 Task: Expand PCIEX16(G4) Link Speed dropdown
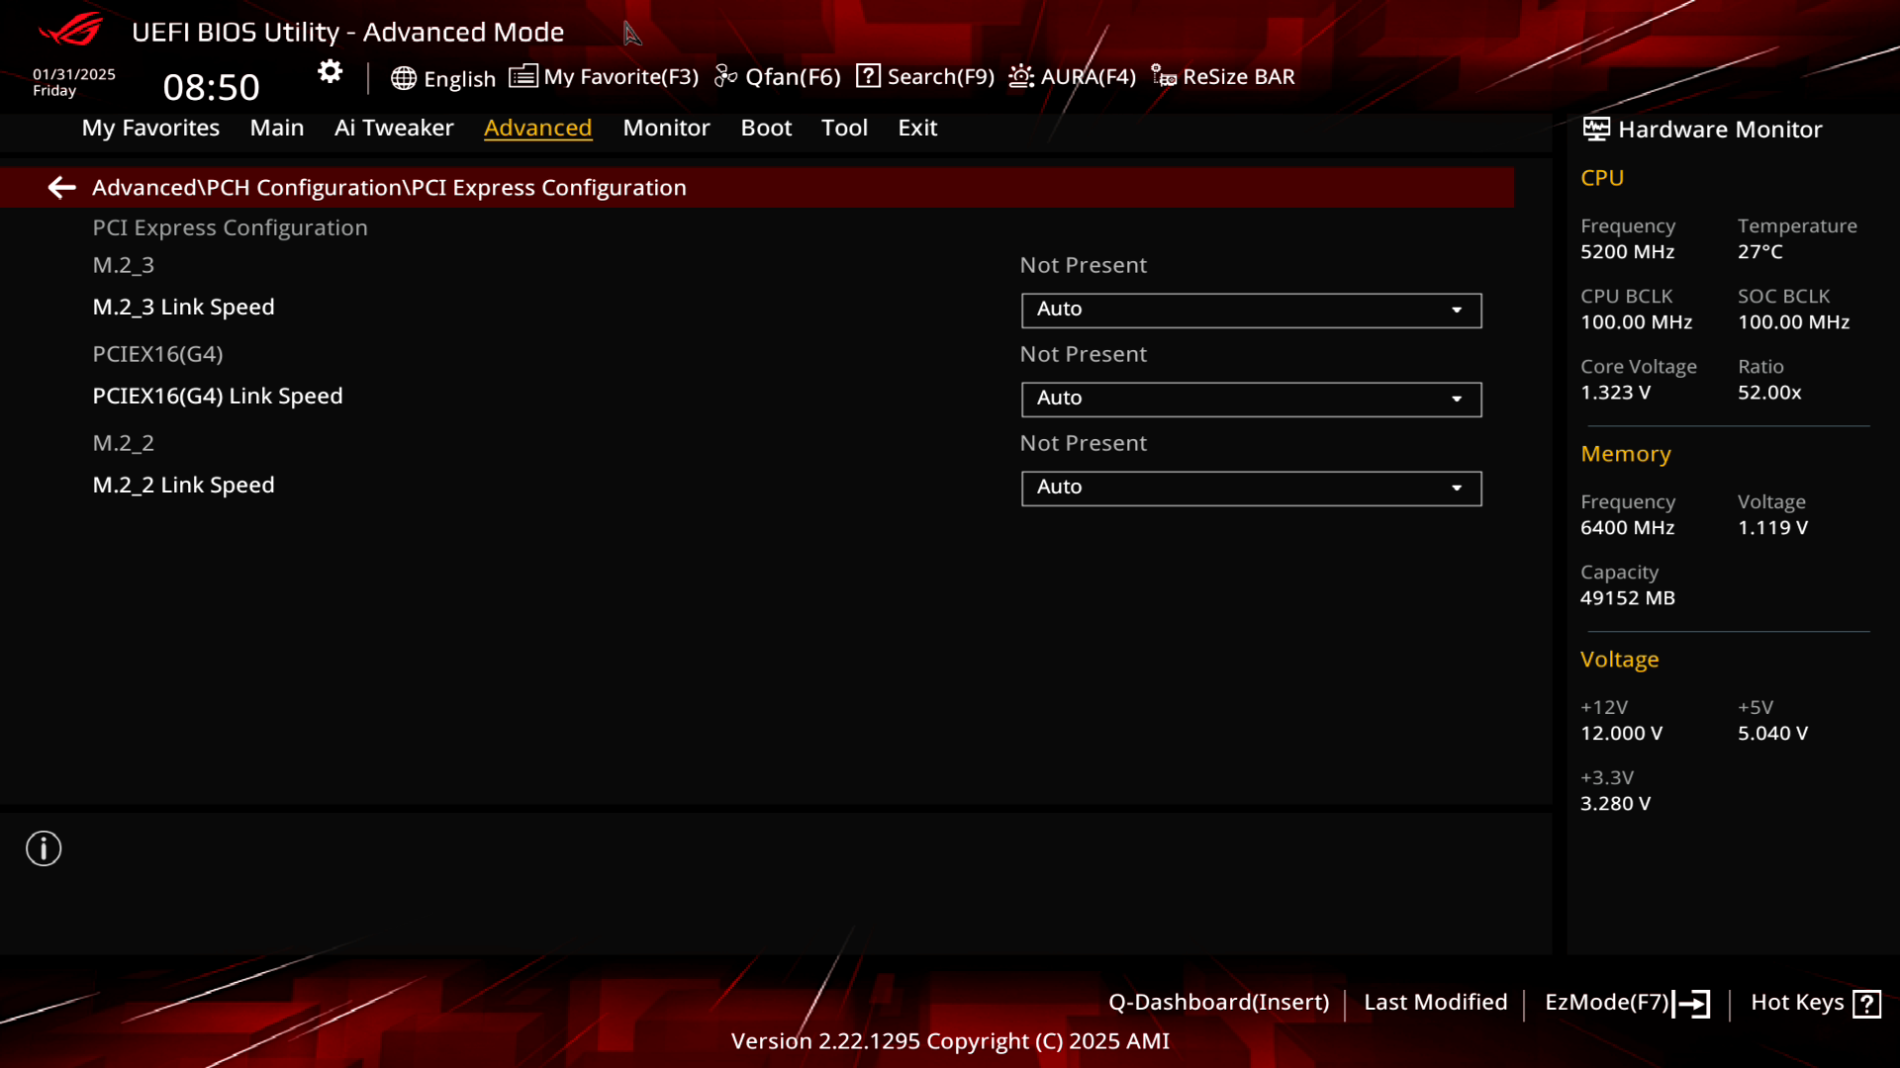tap(1457, 398)
